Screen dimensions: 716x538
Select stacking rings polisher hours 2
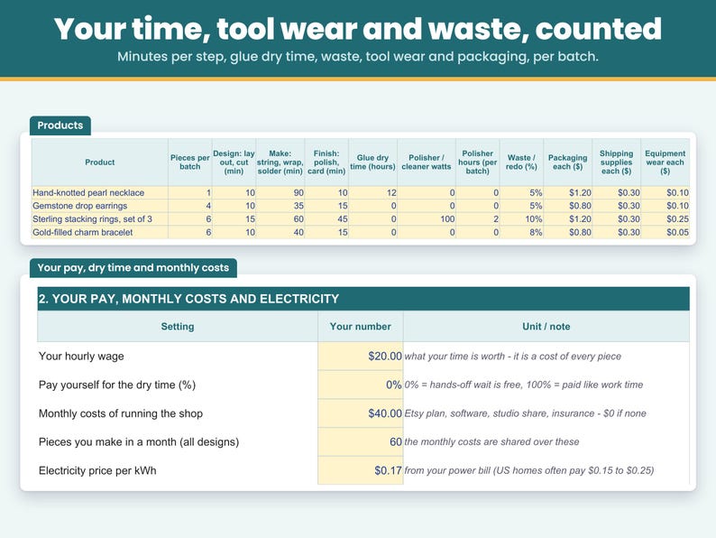(478, 219)
